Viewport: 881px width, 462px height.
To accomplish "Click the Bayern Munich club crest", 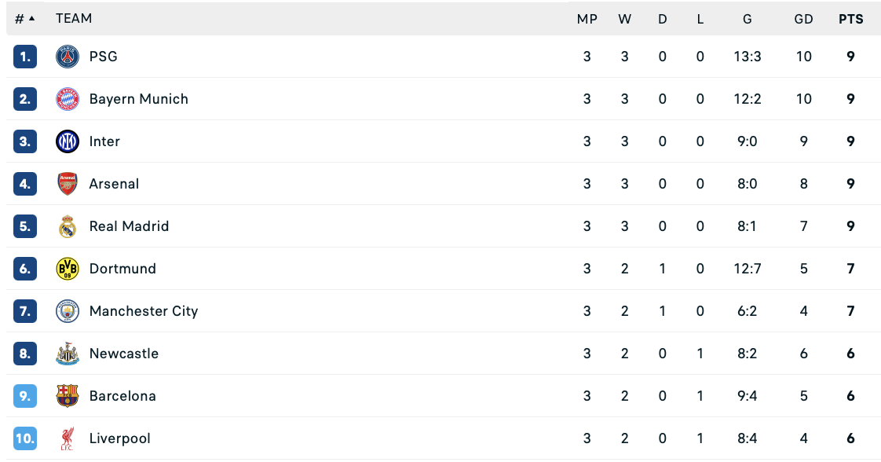I will point(68,99).
